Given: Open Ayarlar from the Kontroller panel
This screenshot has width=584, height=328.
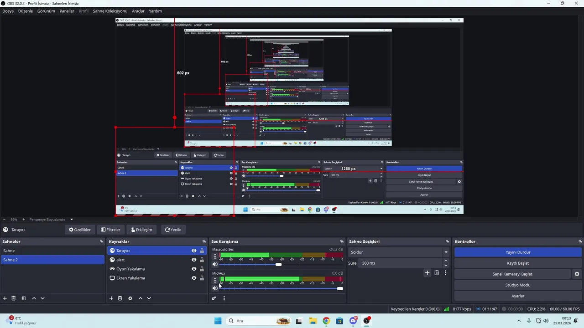Looking at the screenshot, I should coord(518,296).
